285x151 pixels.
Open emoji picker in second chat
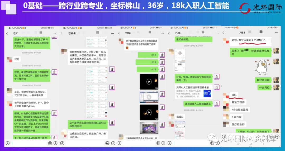[x=107, y=143]
